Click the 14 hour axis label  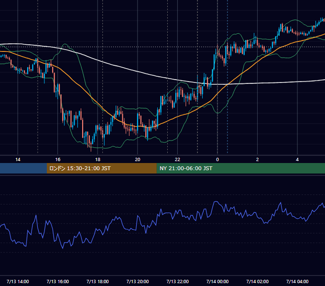(x=18, y=160)
